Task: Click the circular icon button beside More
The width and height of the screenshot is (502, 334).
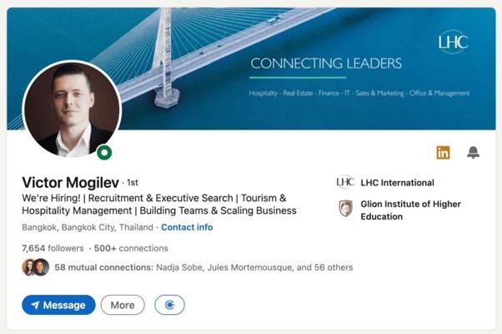Action: 169,305
